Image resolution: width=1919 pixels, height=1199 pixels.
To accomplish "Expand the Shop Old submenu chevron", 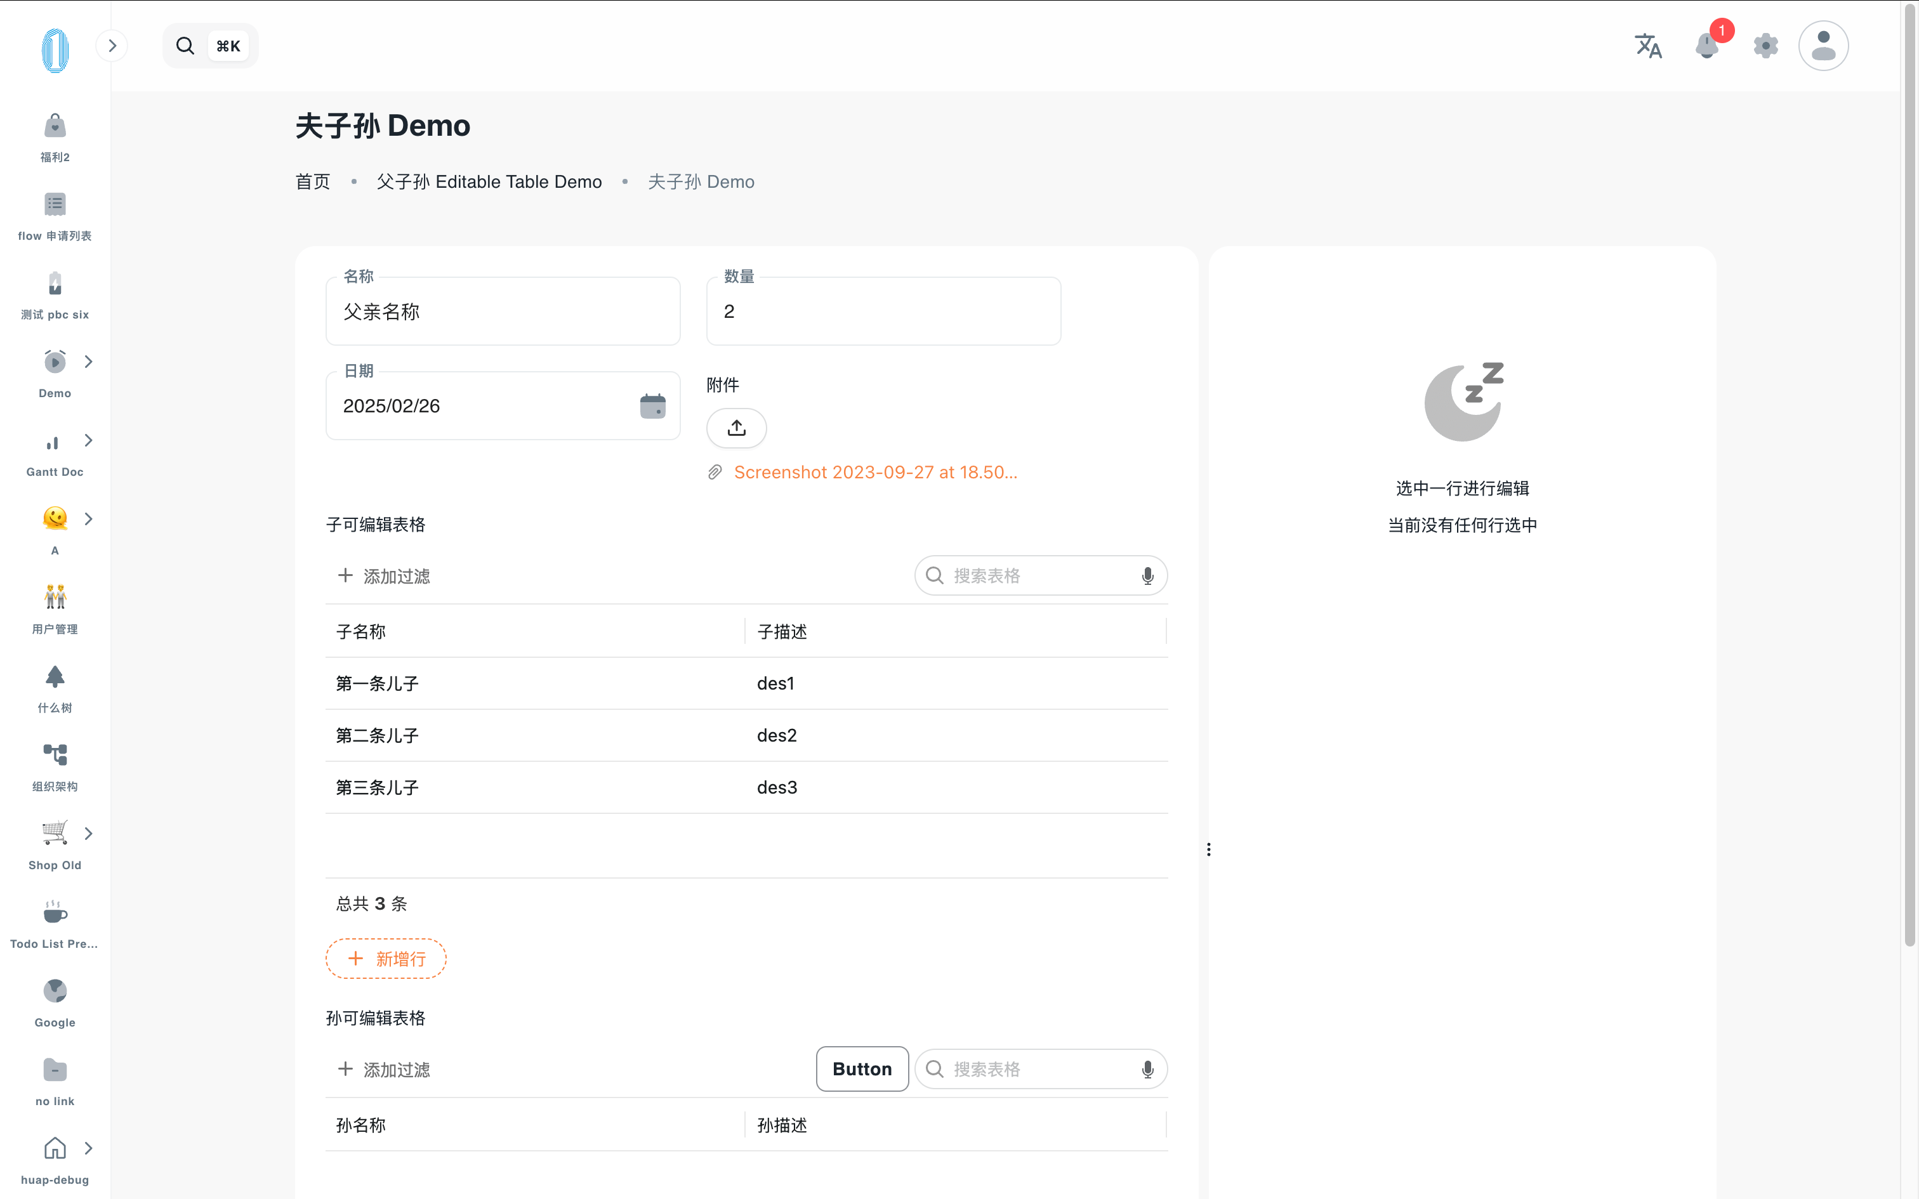I will 88,834.
